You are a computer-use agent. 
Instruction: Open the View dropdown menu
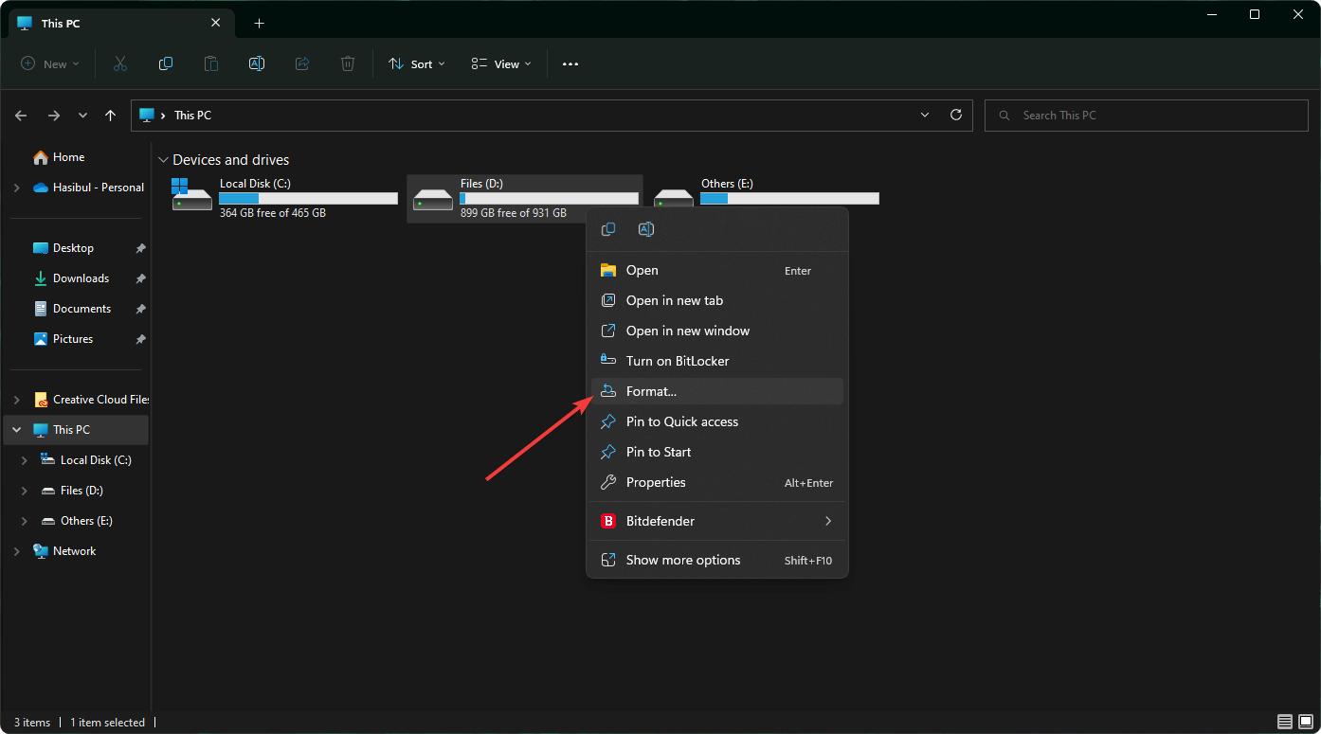click(x=501, y=63)
